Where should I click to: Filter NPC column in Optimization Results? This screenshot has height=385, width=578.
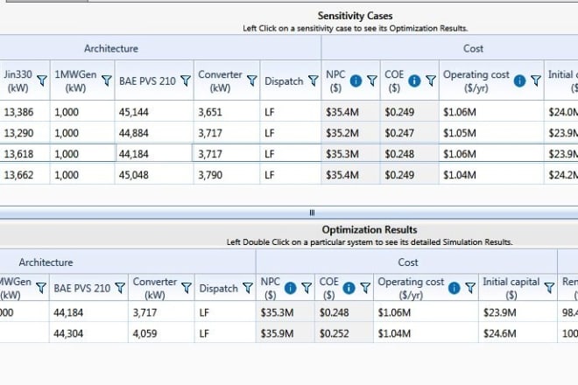pyautogui.click(x=307, y=288)
